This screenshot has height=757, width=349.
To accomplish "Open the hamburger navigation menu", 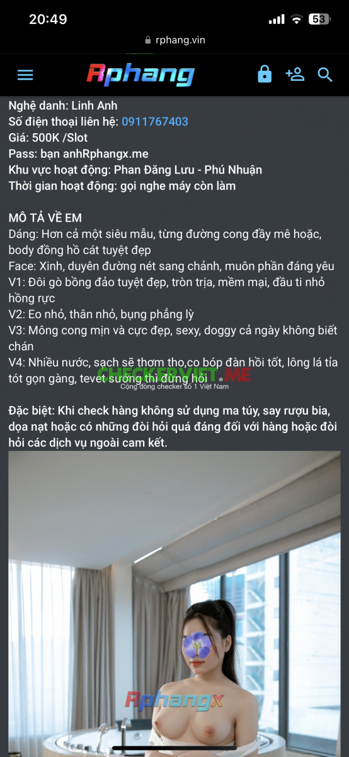I will [x=25, y=75].
